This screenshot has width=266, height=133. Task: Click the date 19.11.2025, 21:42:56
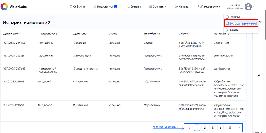(14, 43)
